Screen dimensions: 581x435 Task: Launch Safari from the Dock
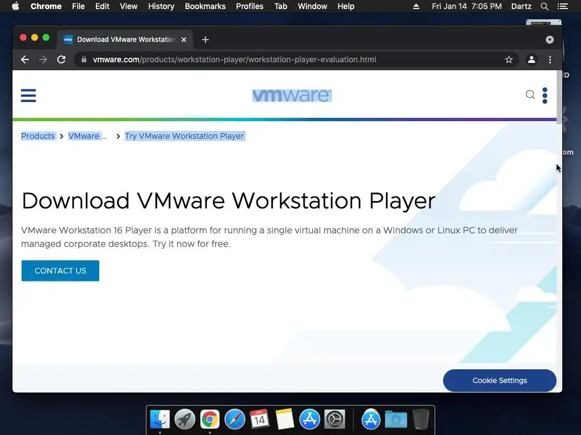point(234,420)
